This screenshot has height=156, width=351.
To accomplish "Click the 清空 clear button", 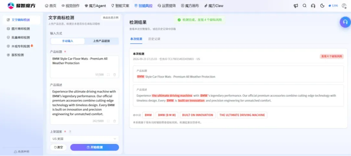I will point(58,147).
